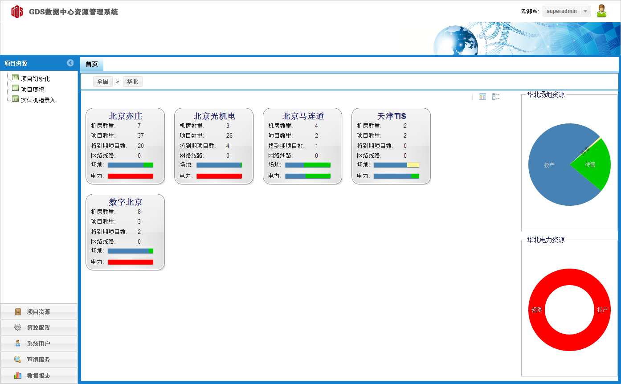Switch to checklist list view icon
Viewport: 621px width, 384px height.
495,97
